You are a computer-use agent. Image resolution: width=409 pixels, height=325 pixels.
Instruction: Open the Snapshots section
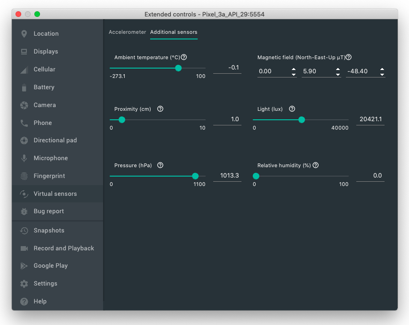tap(49, 231)
